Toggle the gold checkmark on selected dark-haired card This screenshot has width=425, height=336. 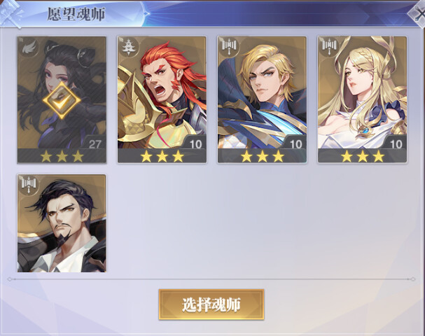(62, 101)
